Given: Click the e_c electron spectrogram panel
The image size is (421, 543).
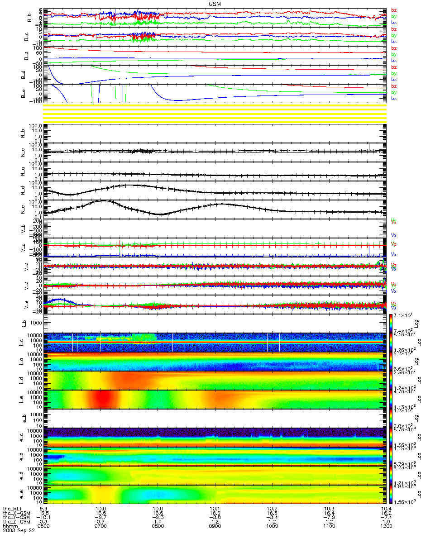Looking at the screenshot, I should click(215, 437).
